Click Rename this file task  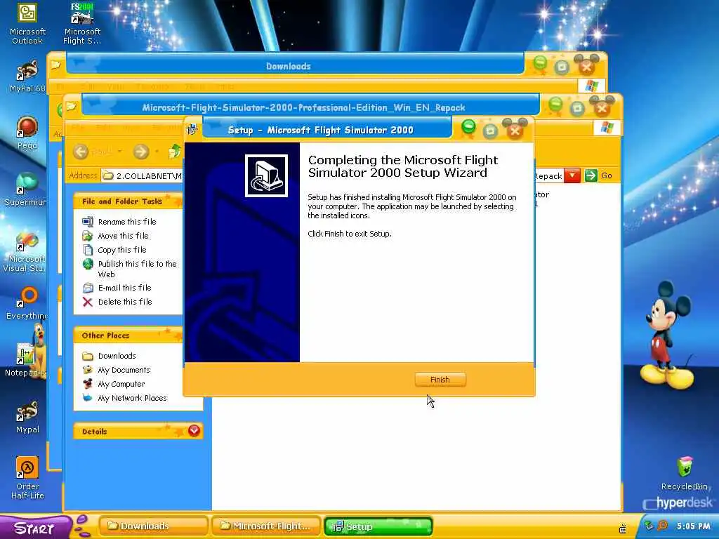coord(127,222)
